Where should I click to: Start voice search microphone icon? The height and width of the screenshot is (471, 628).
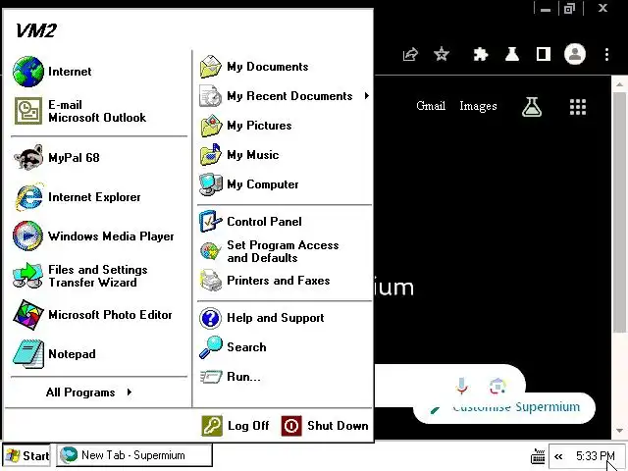(461, 386)
